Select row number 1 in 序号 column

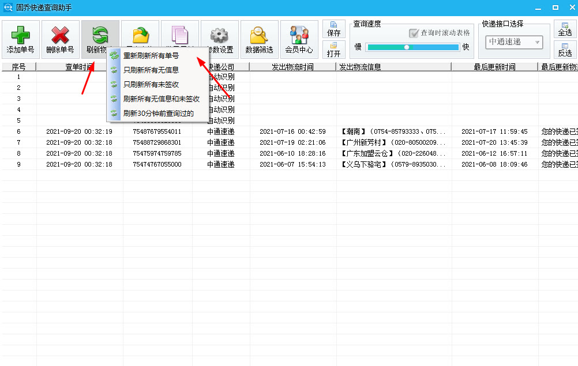pyautogui.click(x=18, y=77)
